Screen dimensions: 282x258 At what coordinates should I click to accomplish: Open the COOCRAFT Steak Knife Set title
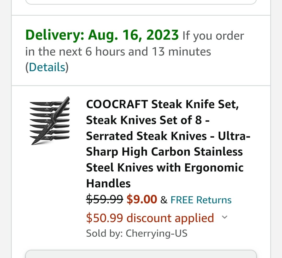pyautogui.click(x=168, y=144)
